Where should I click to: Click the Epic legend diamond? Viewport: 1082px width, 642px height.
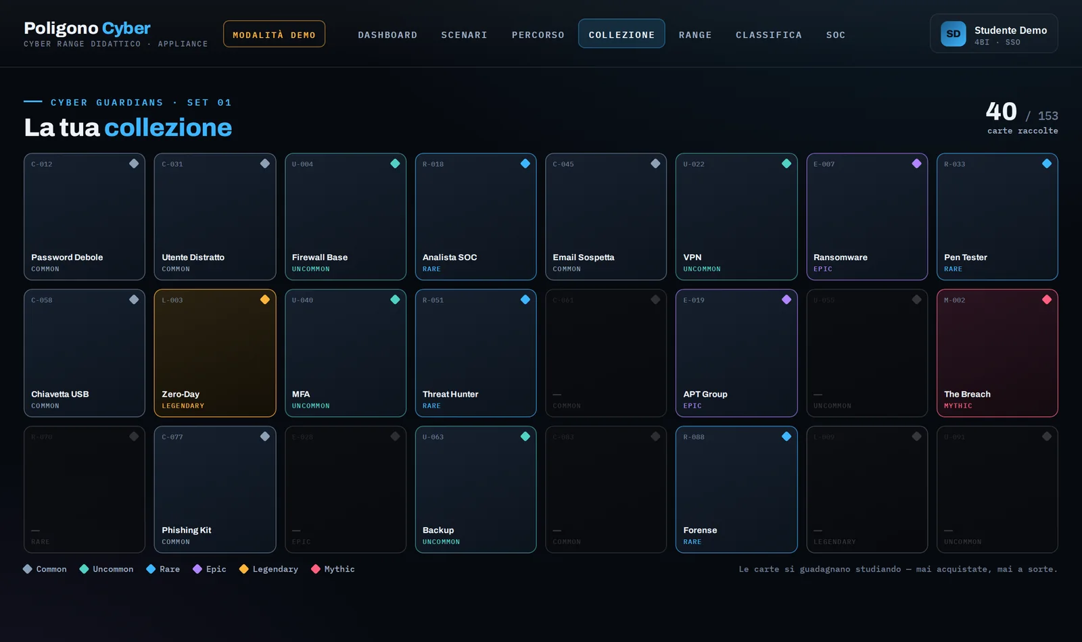(x=197, y=569)
